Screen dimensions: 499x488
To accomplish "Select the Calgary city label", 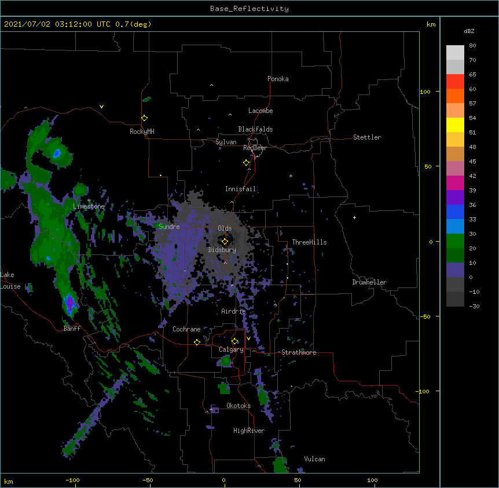I will pos(231,349).
